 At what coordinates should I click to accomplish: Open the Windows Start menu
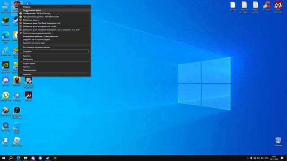click(4, 158)
